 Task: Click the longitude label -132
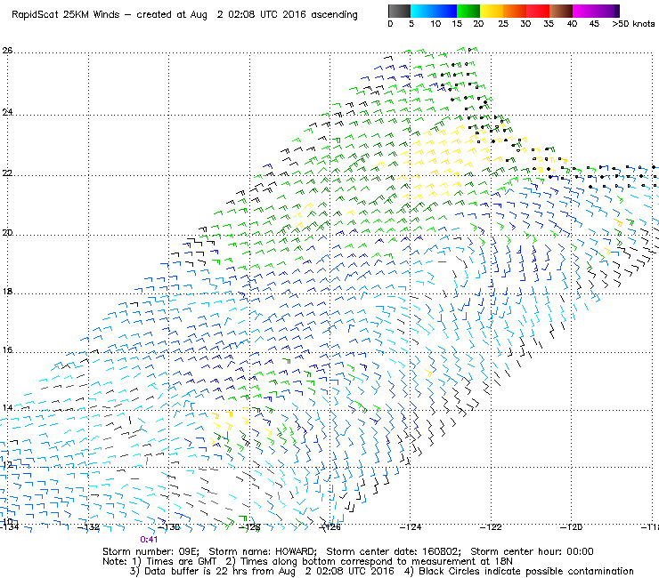(89, 527)
